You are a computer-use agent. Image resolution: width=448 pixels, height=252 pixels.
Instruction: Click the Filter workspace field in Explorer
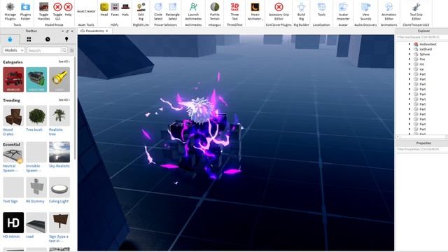421,37
